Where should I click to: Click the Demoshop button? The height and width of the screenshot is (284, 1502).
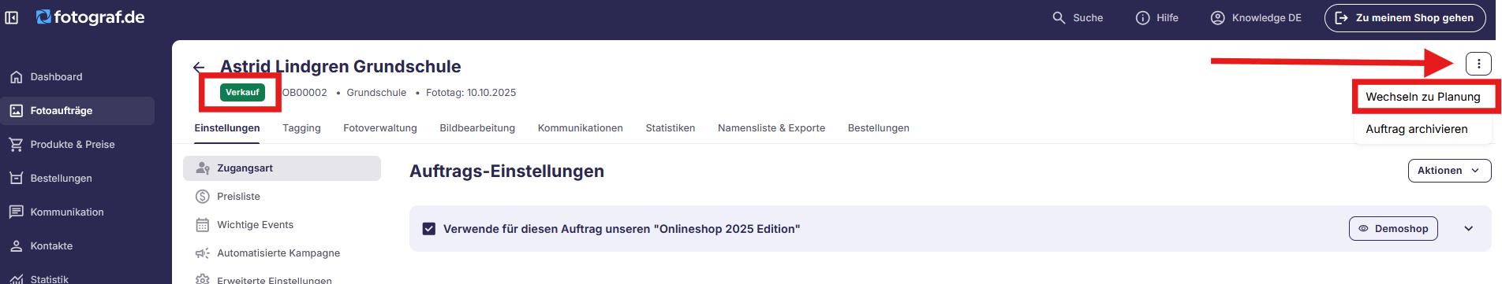coord(1393,229)
